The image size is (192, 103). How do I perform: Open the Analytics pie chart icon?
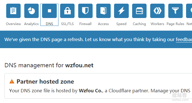click(x=31, y=11)
